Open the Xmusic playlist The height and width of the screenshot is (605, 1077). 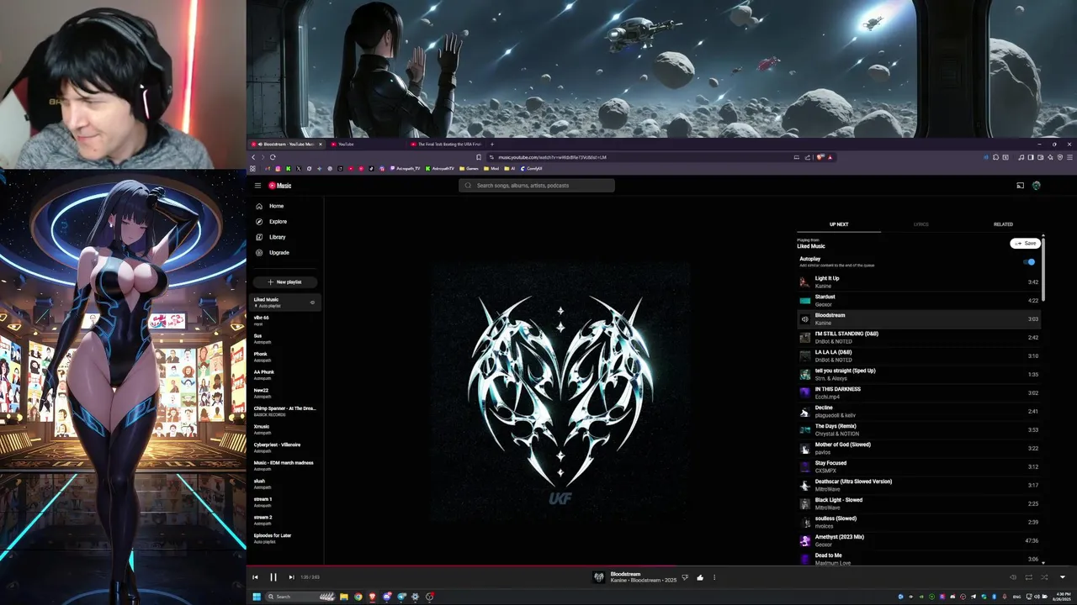coord(286,429)
